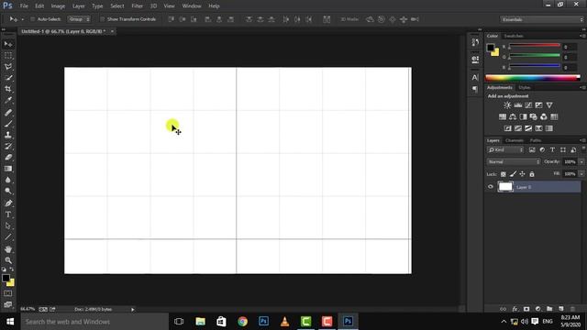Select the Eraser tool
587x330 pixels.
pyautogui.click(x=8, y=157)
